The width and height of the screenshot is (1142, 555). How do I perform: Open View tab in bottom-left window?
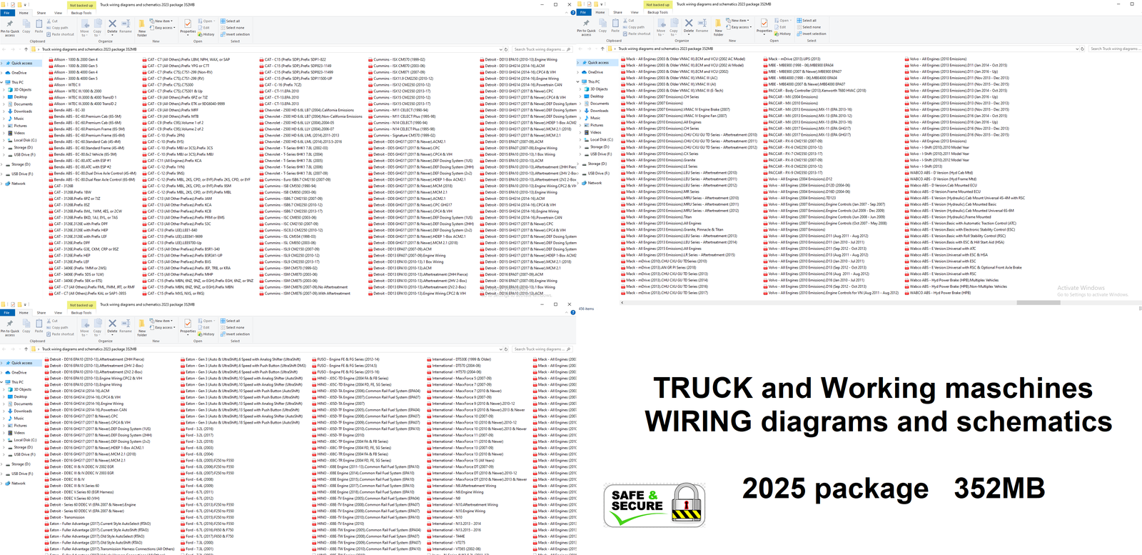point(59,313)
